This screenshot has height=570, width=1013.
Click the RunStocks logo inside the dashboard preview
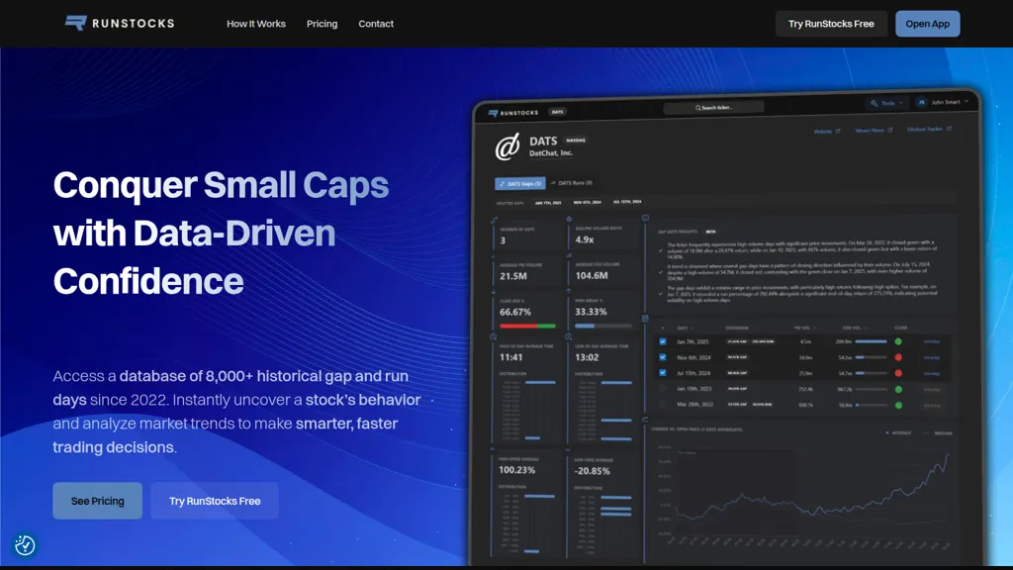click(x=513, y=113)
